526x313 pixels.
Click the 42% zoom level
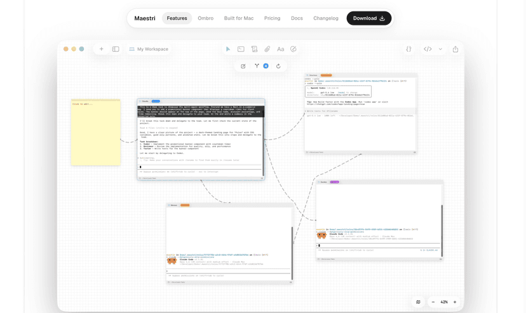point(444,302)
